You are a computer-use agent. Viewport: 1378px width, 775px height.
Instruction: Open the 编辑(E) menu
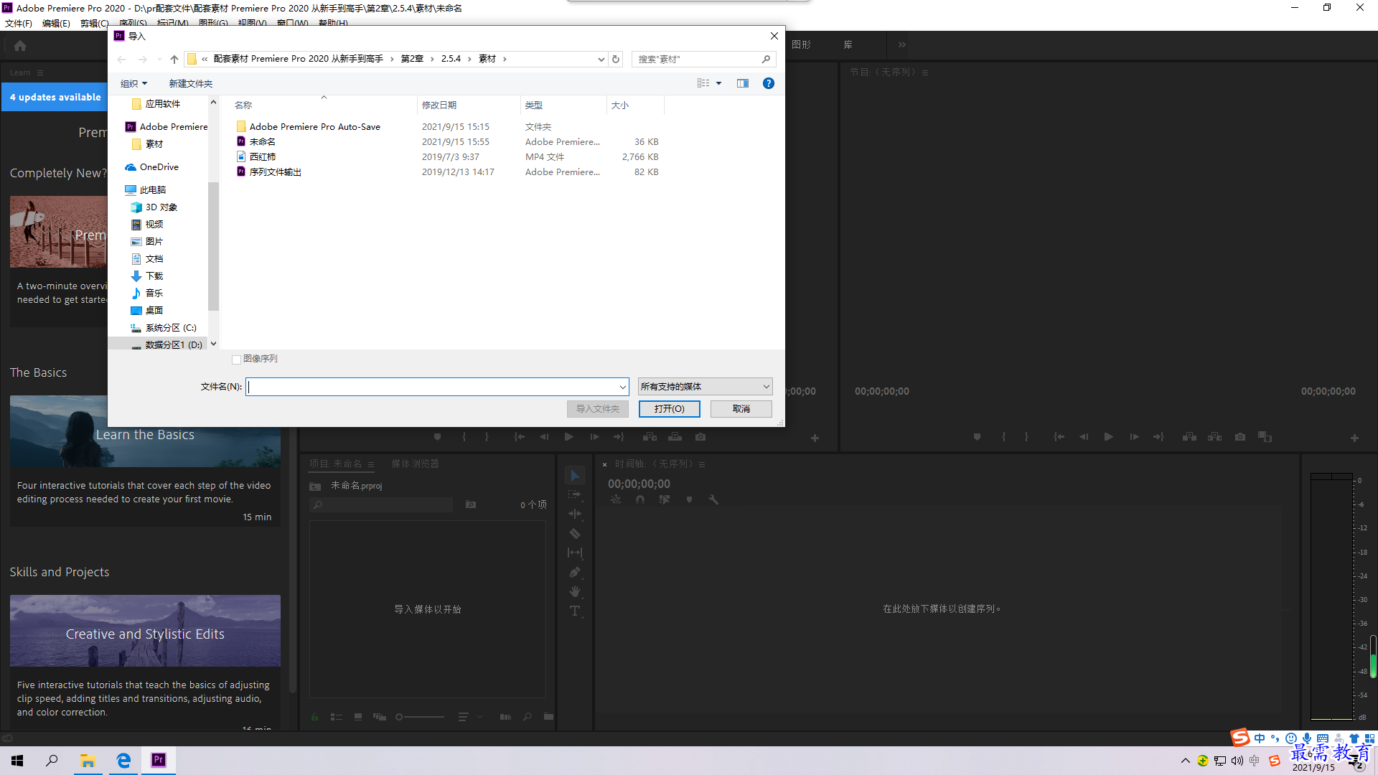[56, 23]
